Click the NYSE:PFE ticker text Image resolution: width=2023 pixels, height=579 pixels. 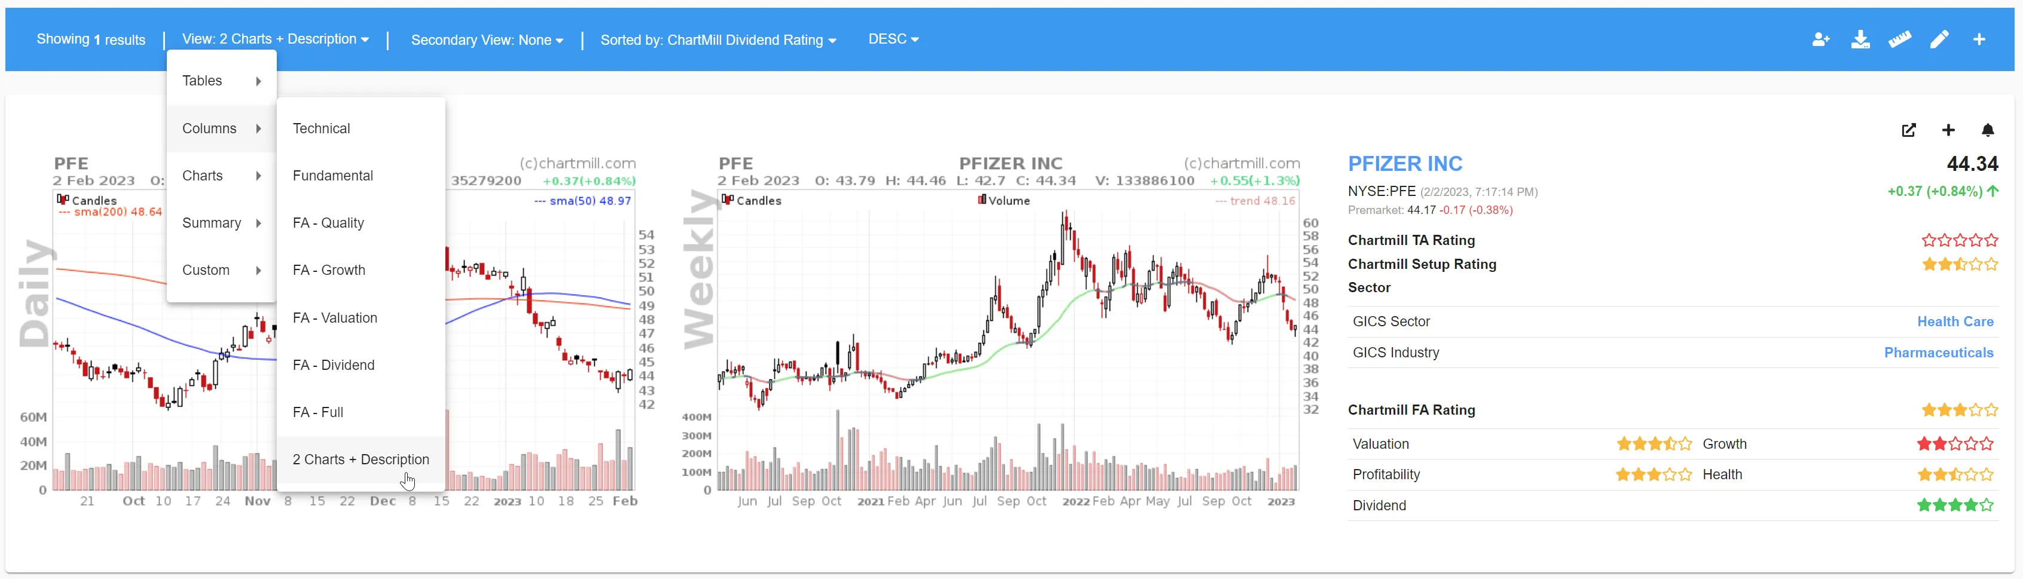pyautogui.click(x=1382, y=191)
